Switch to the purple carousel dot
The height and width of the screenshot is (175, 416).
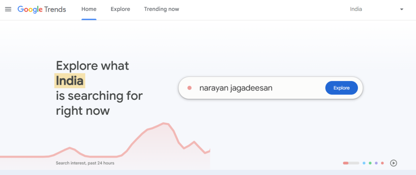click(376, 163)
